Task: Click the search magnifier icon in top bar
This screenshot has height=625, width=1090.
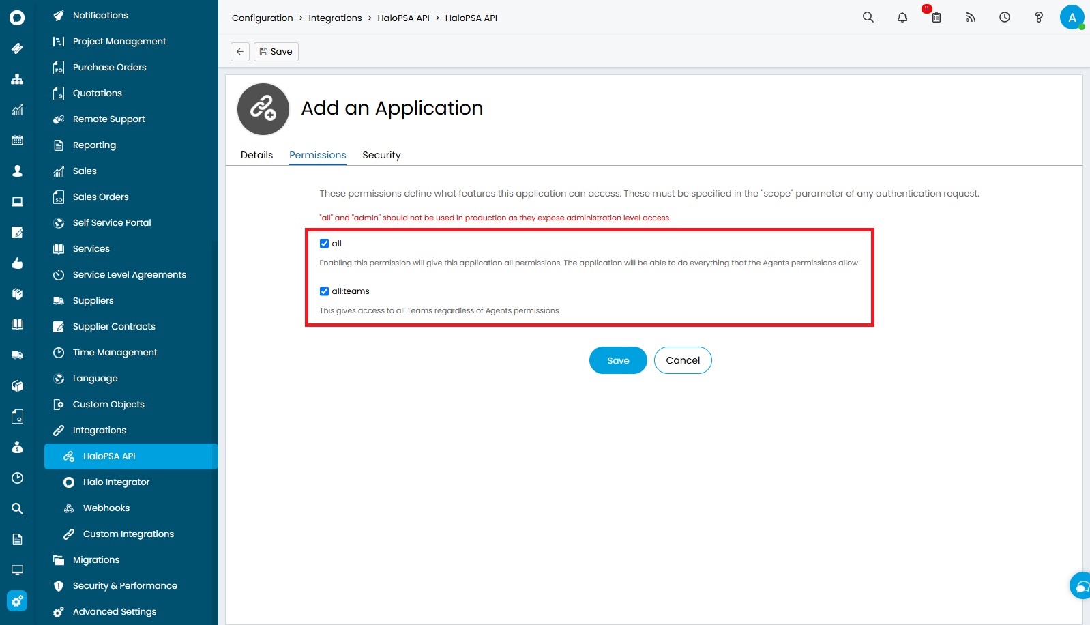Action: tap(868, 18)
